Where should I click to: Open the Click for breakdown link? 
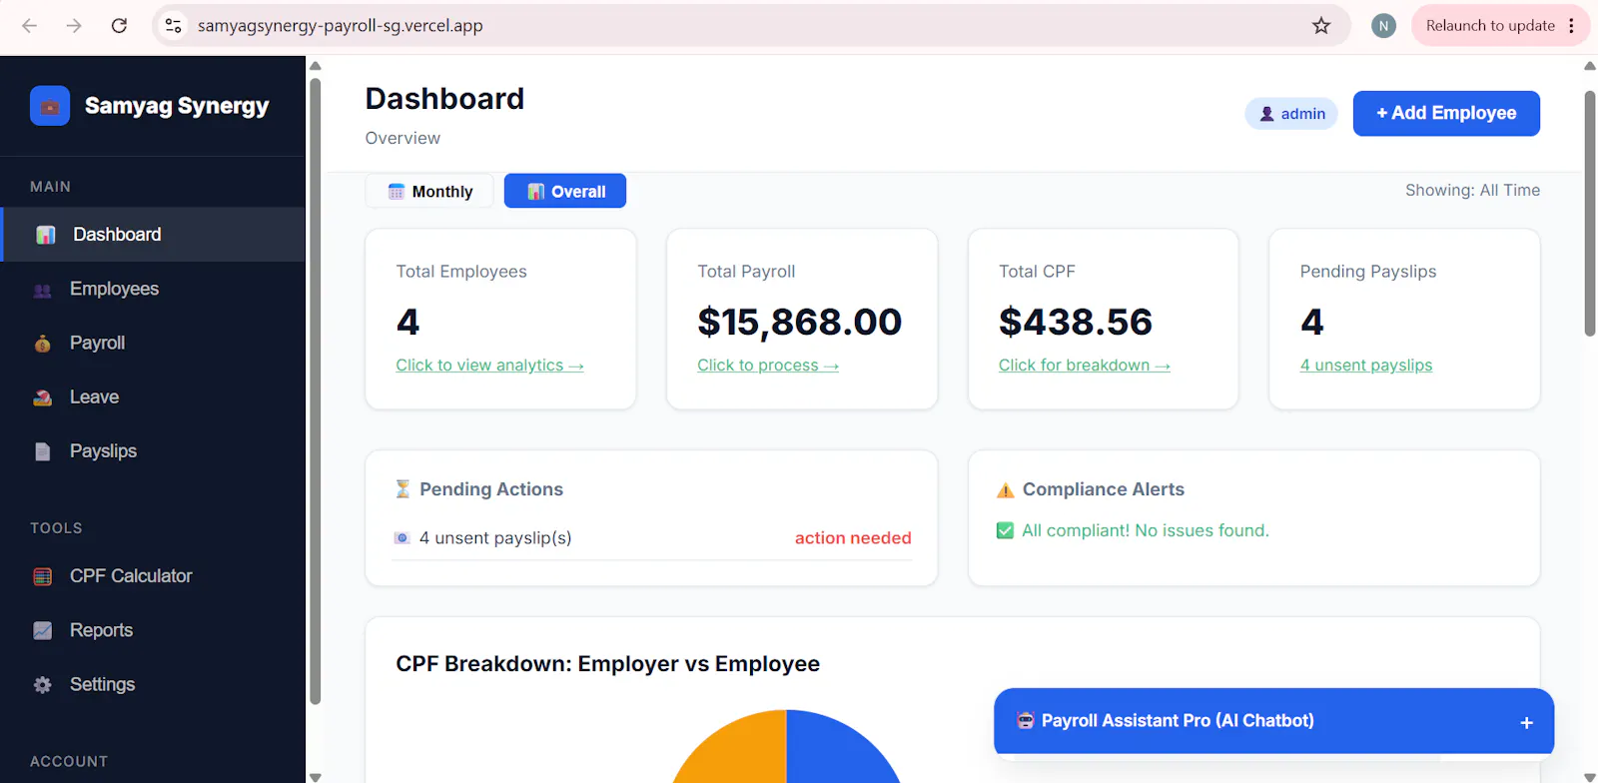coord(1085,366)
